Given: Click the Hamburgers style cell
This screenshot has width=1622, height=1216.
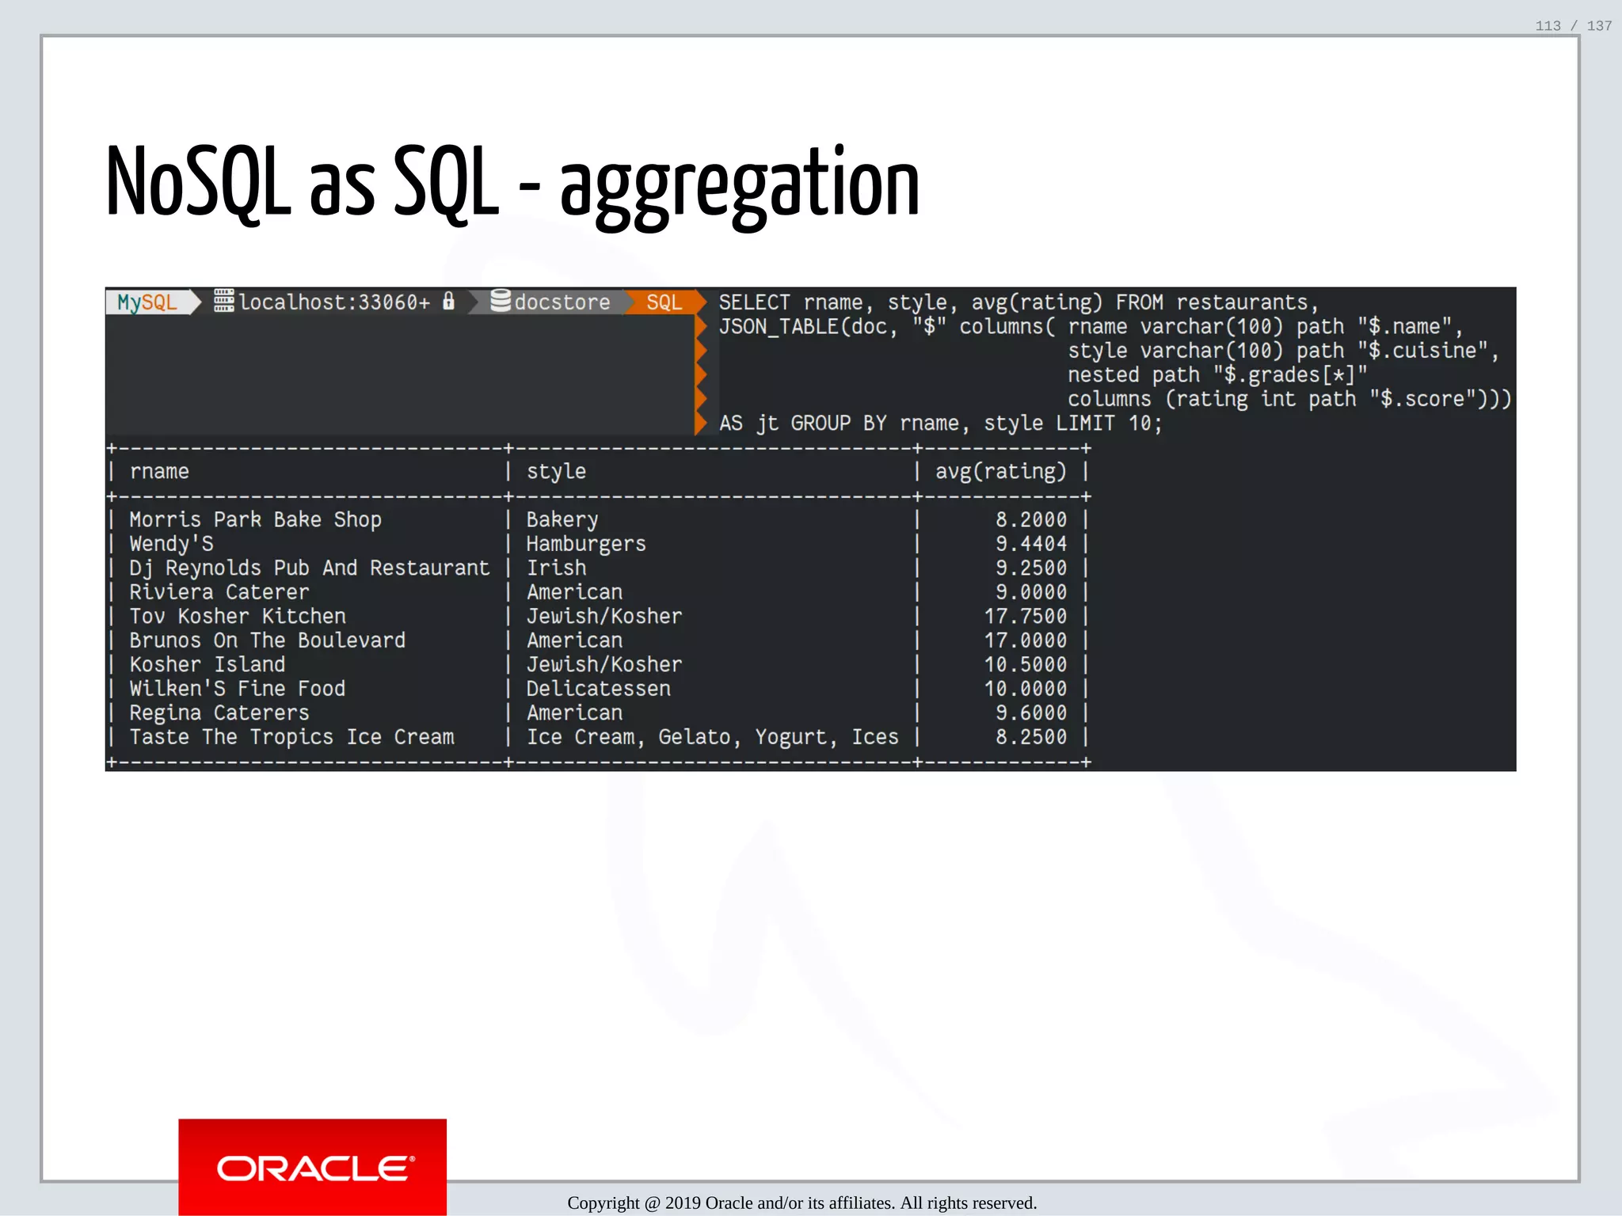Looking at the screenshot, I should point(586,545).
